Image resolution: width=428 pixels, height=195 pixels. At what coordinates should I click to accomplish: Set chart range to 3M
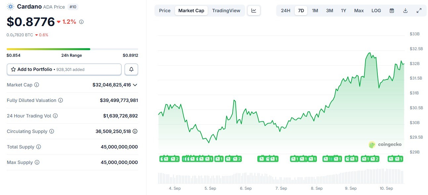pos(329,11)
